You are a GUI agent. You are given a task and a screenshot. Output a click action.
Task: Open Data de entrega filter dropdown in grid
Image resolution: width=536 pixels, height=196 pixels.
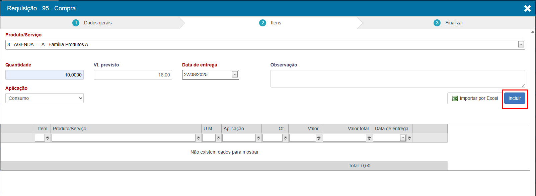pyautogui.click(x=403, y=138)
